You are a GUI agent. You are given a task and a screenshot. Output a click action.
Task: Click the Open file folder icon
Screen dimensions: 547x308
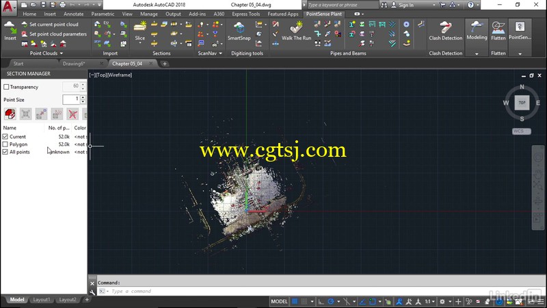[x=34, y=5]
